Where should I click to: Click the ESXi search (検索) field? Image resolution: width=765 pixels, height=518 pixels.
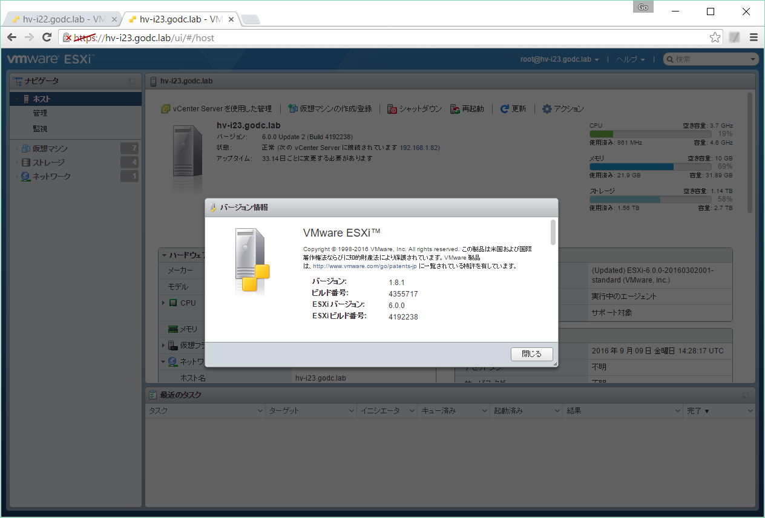pos(711,59)
